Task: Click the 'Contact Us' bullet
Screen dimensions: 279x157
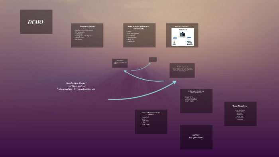Action: 131,41
